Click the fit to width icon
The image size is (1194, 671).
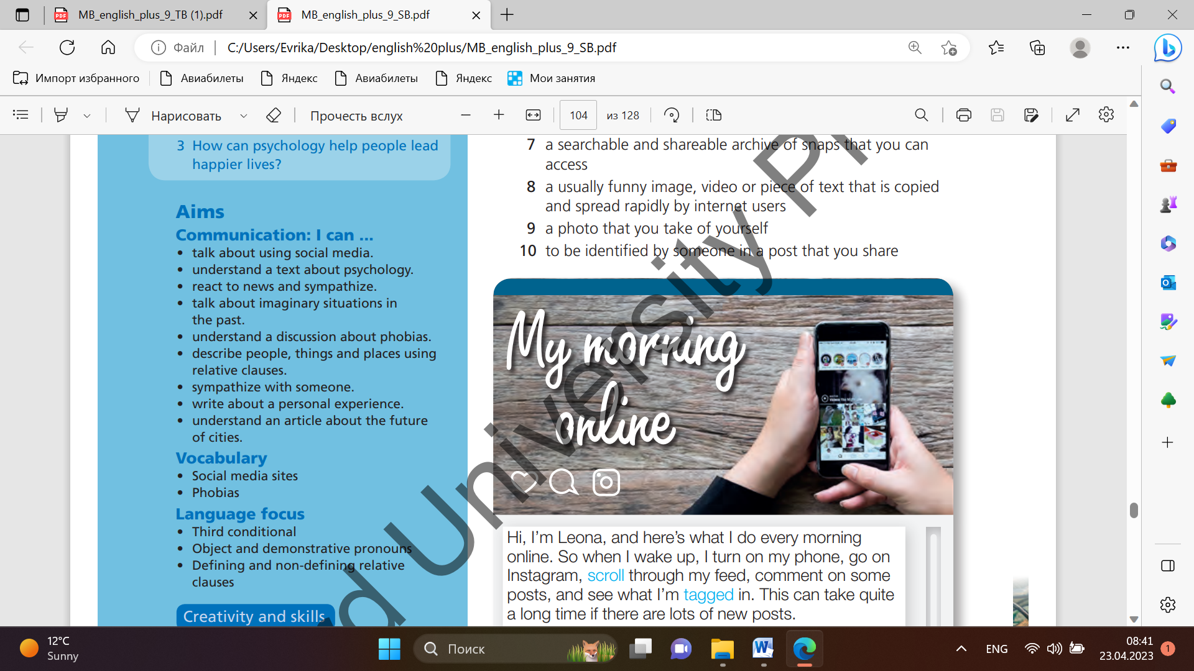(533, 115)
